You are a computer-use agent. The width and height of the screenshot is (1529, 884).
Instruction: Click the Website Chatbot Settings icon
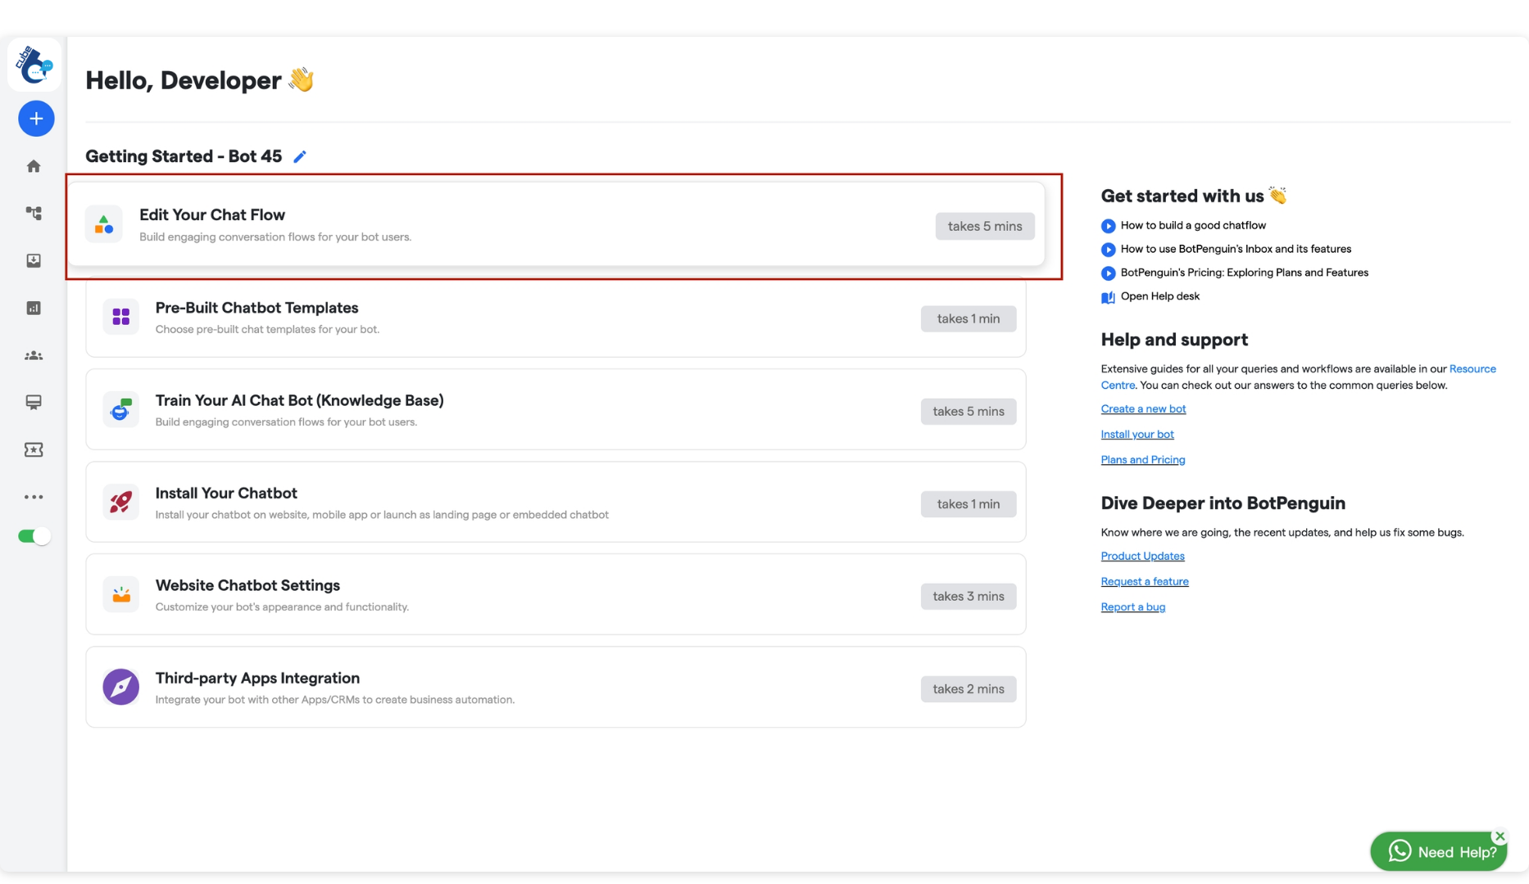[x=121, y=594]
